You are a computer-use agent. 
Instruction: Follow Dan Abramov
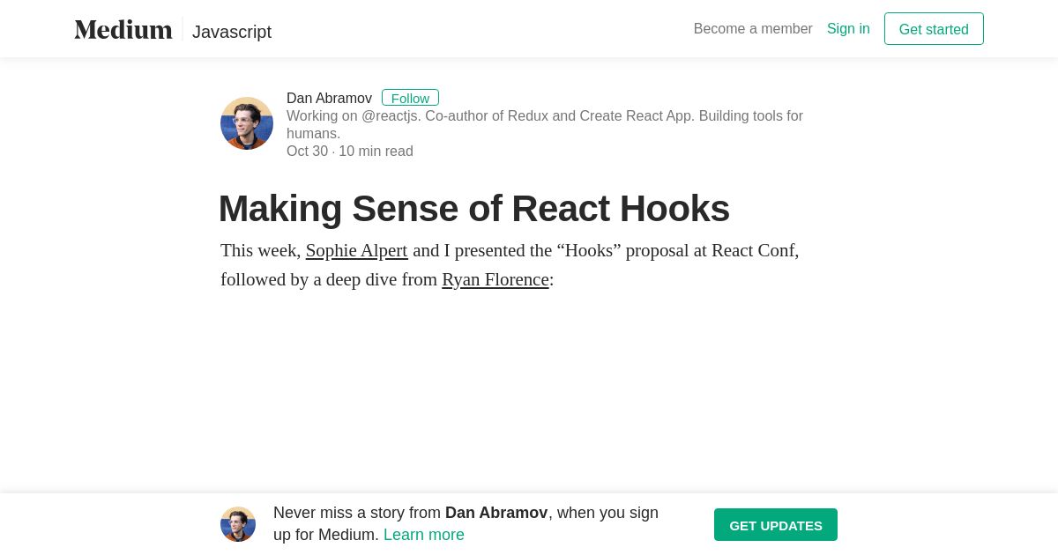coord(410,98)
